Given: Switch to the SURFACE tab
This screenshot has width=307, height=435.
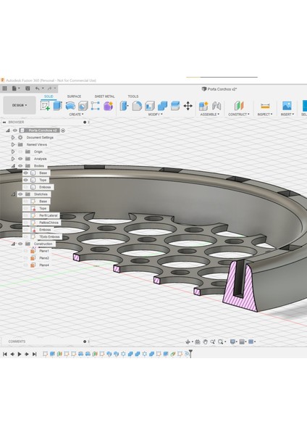Looking at the screenshot, I should pyautogui.click(x=74, y=96).
